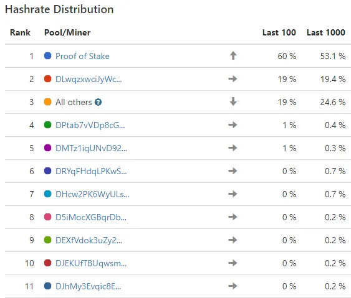
Task: Click the Last 1000 column header
Action: point(326,32)
